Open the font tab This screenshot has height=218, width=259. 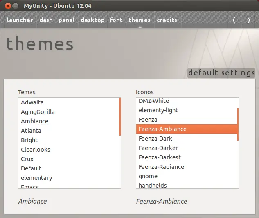click(x=117, y=20)
